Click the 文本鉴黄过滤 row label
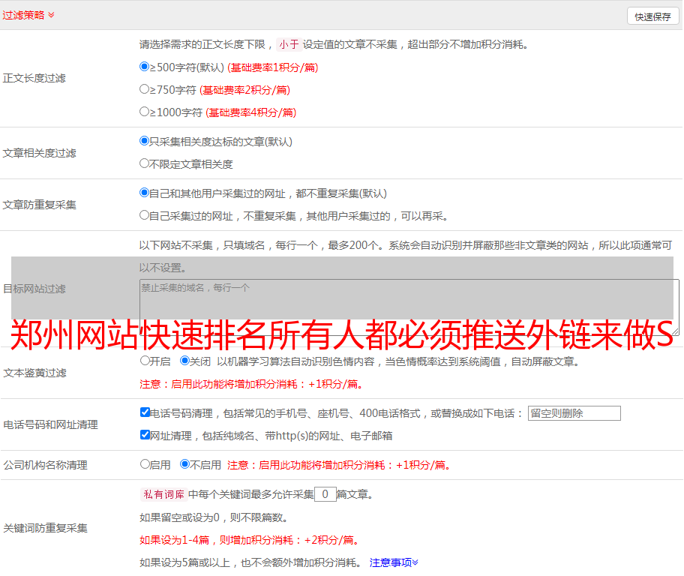The width and height of the screenshot is (684, 576). point(35,373)
